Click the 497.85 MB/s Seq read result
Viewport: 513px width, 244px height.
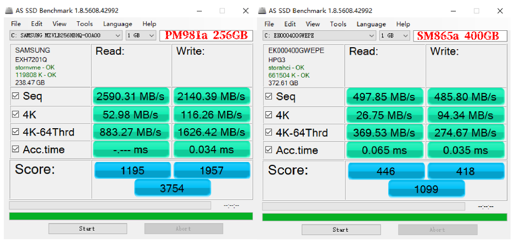385,96
